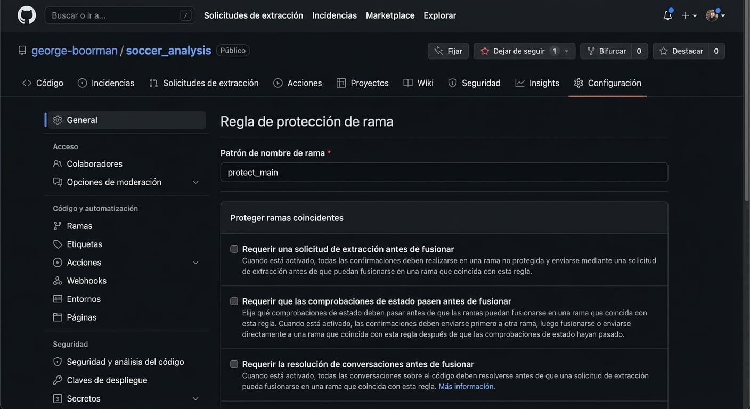Enable requerir solicitud de extracción antes de fusionar
The image size is (750, 409).
233,247
